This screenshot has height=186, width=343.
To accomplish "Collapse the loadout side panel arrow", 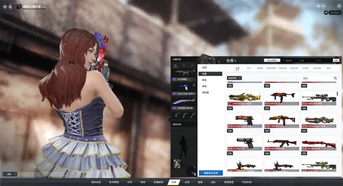I will point(170,117).
